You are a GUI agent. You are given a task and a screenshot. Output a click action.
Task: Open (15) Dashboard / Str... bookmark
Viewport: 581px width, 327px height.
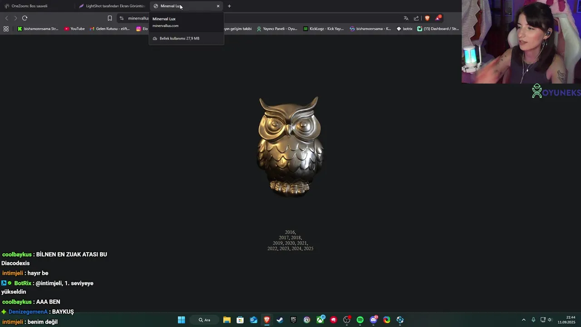(438, 29)
